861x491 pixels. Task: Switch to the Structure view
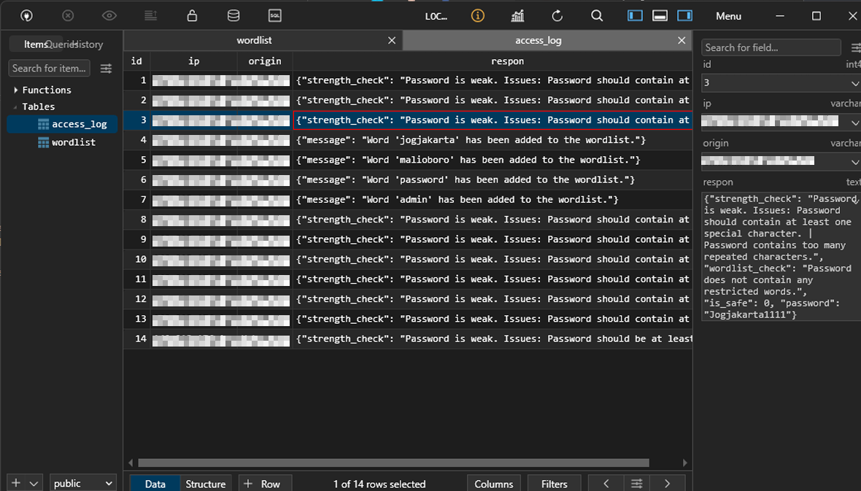tap(206, 483)
